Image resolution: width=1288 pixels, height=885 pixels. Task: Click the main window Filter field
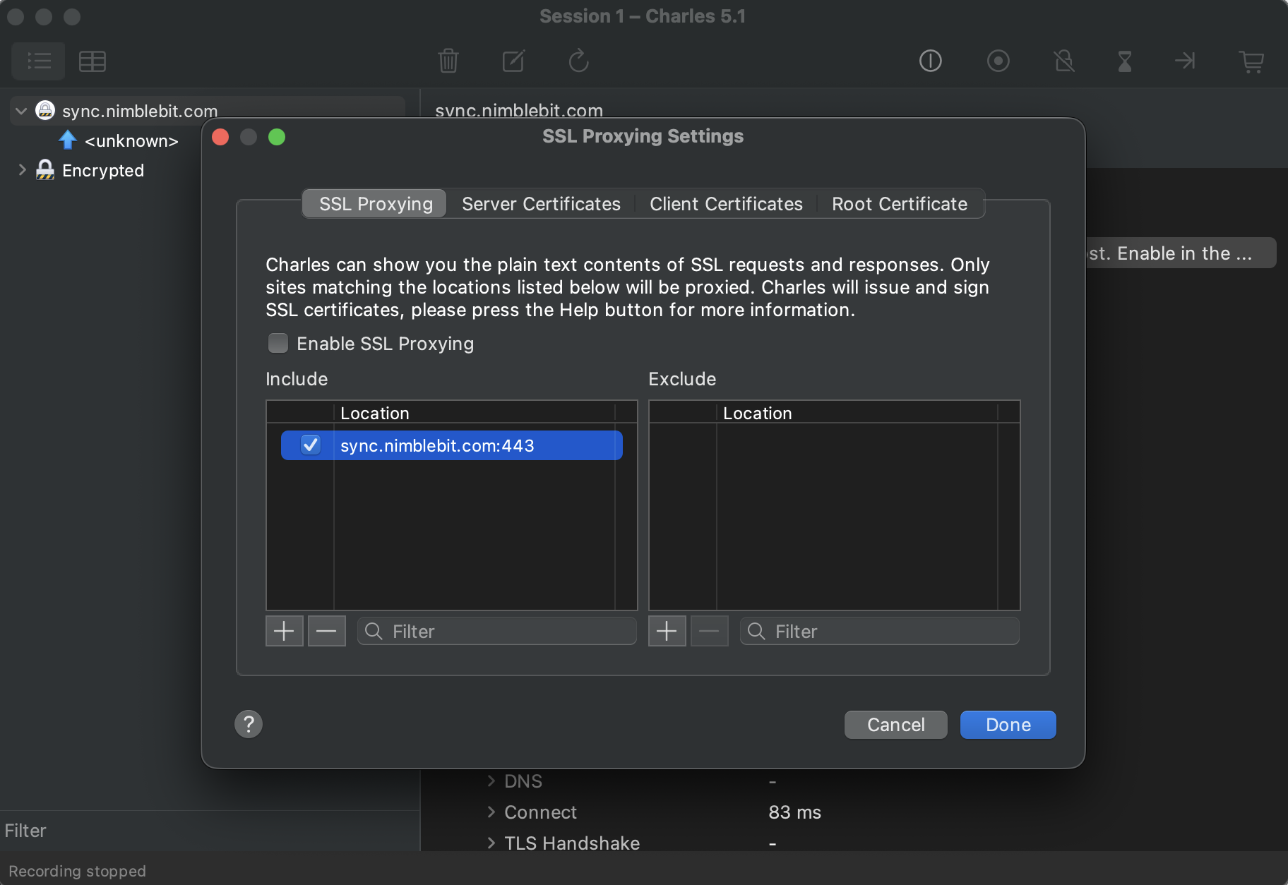tap(210, 831)
